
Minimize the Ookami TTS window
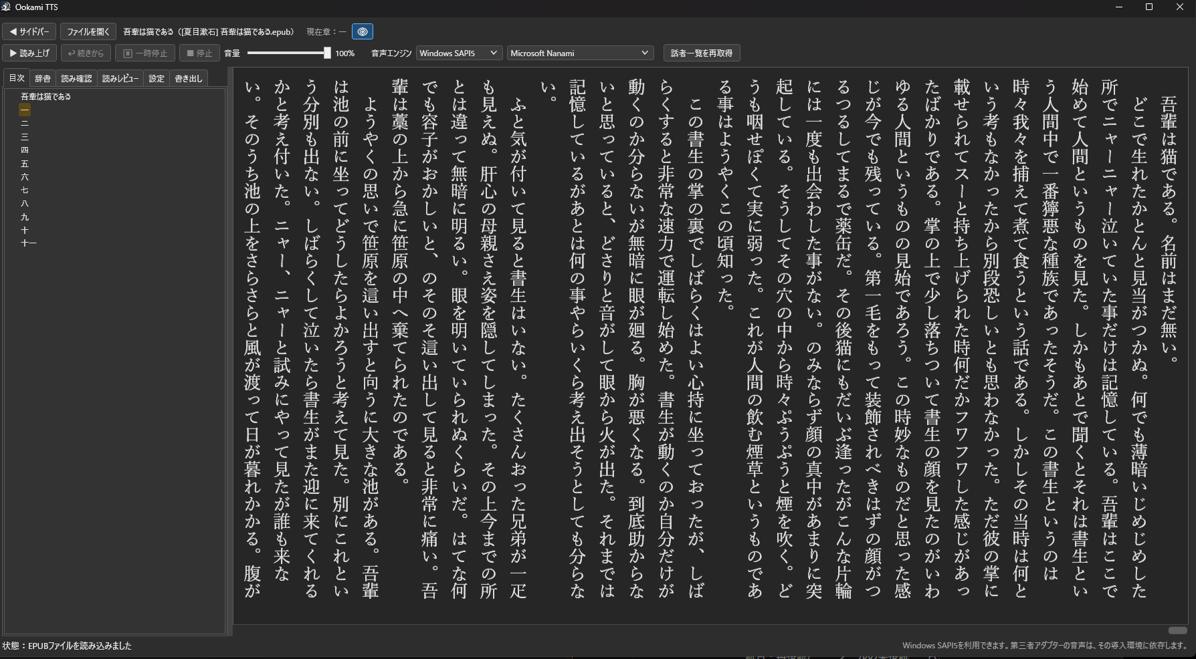click(x=1119, y=7)
